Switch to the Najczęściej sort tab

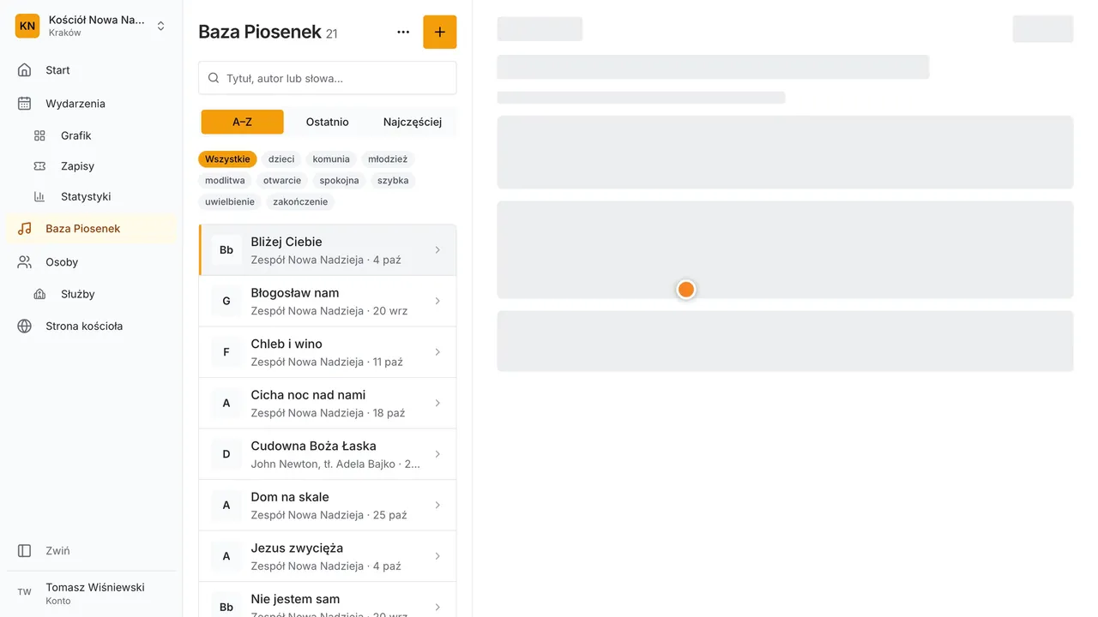413,122
